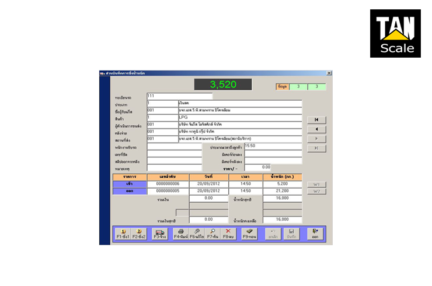Click the F2 second weighing button
432x286 pixels.
click(139, 234)
